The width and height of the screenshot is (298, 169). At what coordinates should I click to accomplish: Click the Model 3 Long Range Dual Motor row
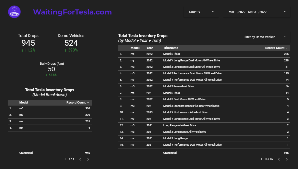(x=204, y=67)
